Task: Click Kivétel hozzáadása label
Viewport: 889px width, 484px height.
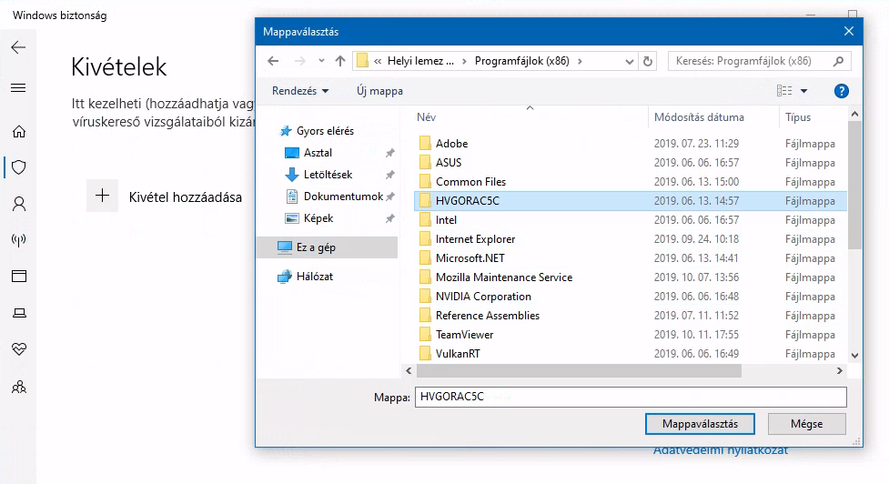Action: point(186,197)
